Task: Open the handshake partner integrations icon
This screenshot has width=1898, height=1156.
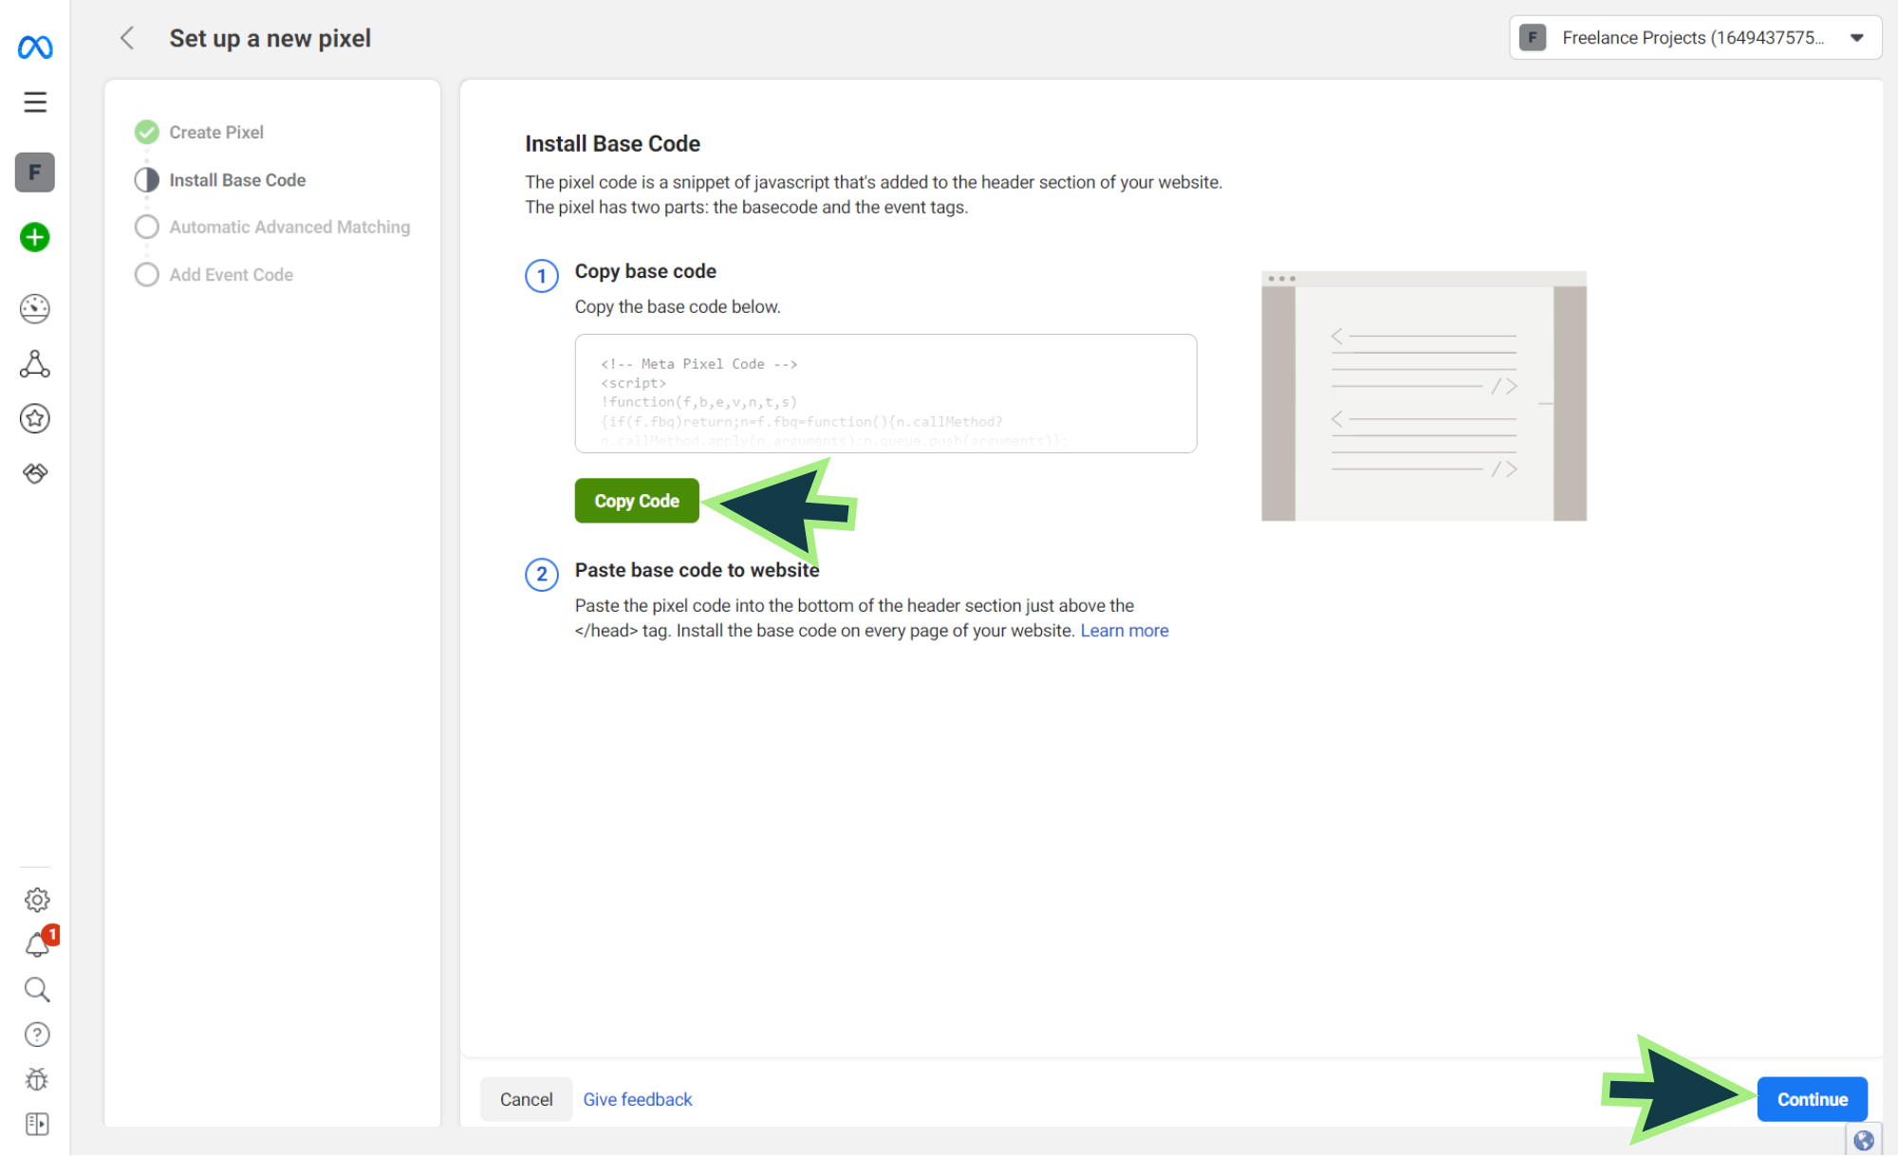Action: (35, 472)
